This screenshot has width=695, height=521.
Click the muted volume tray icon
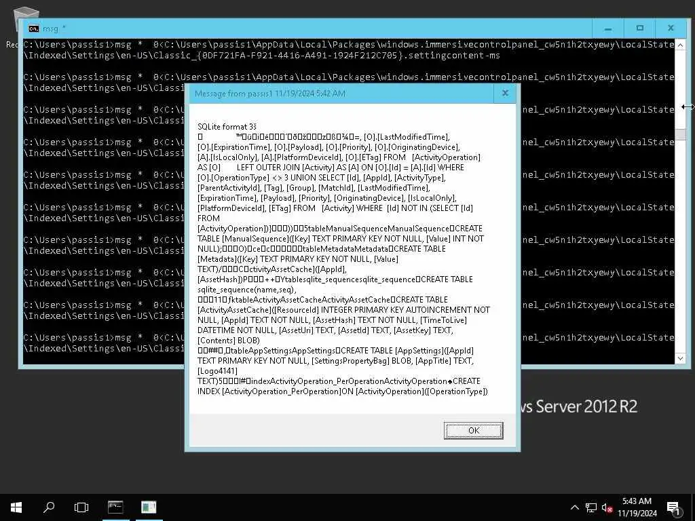(x=607, y=507)
